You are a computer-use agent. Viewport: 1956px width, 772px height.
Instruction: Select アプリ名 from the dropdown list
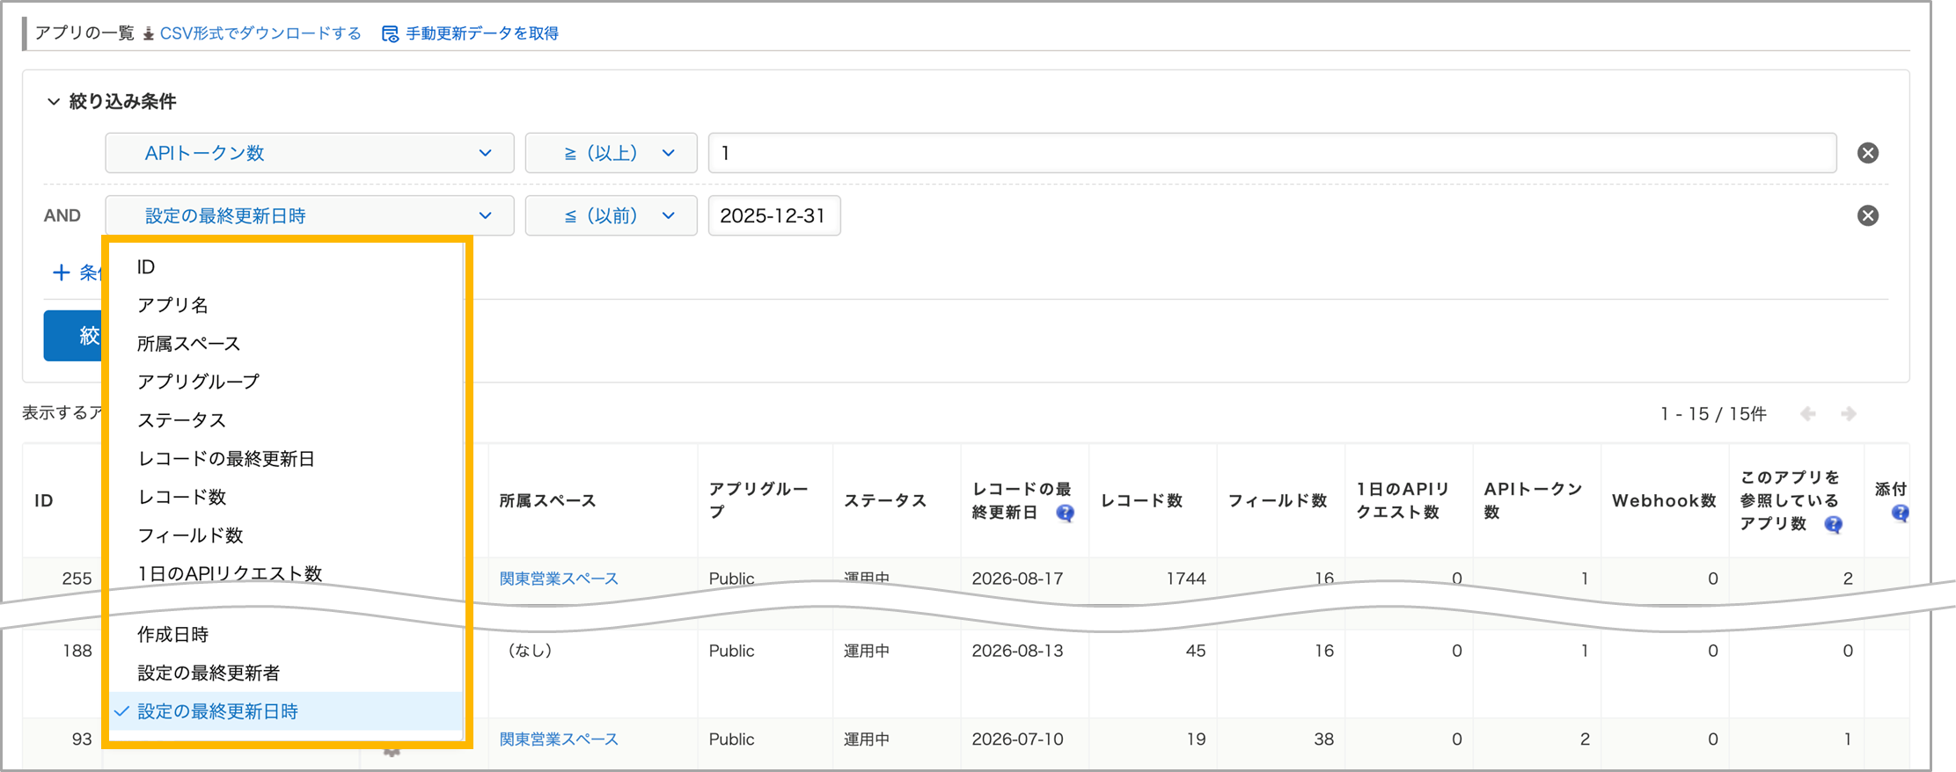coord(287,305)
